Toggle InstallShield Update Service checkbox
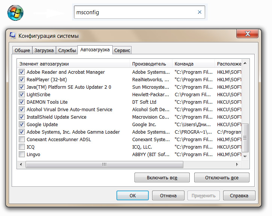The image size is (272, 216). point(22,117)
